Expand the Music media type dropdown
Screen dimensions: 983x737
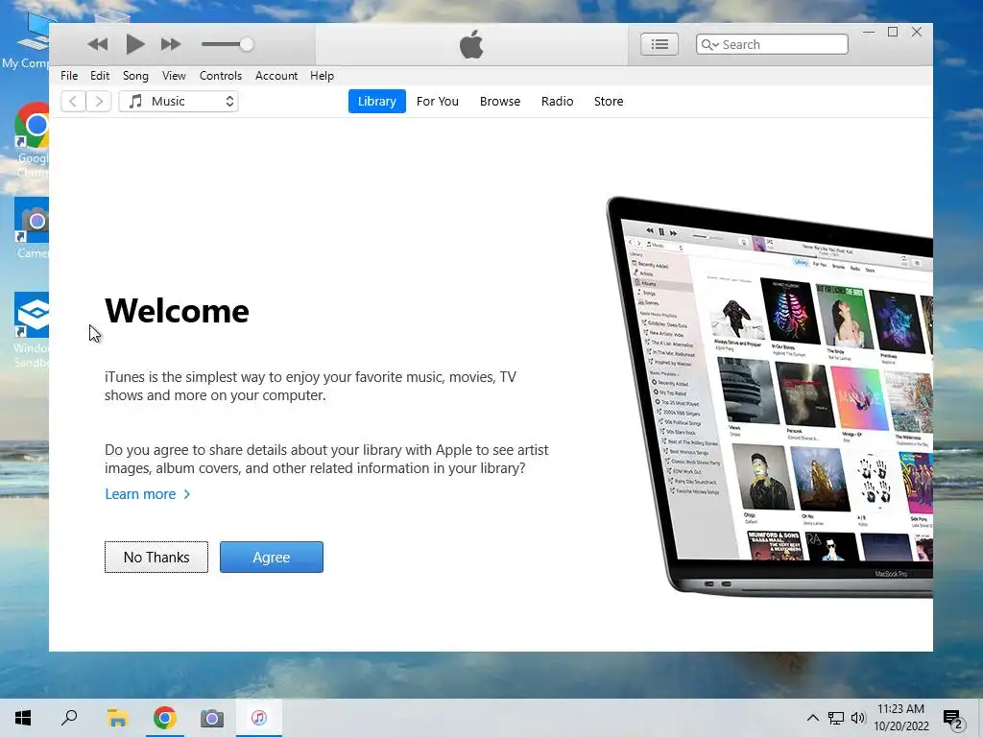pos(179,101)
